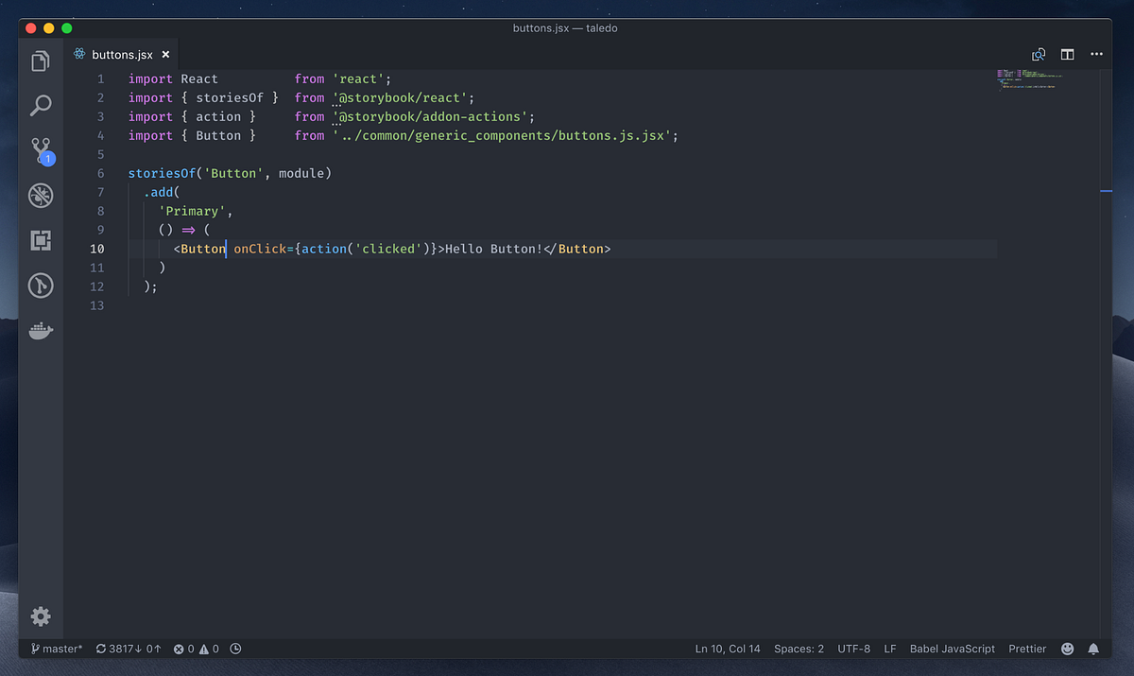Image resolution: width=1134 pixels, height=676 pixels.
Task: Change language mode from Babel JavaScript
Action: coord(952,649)
